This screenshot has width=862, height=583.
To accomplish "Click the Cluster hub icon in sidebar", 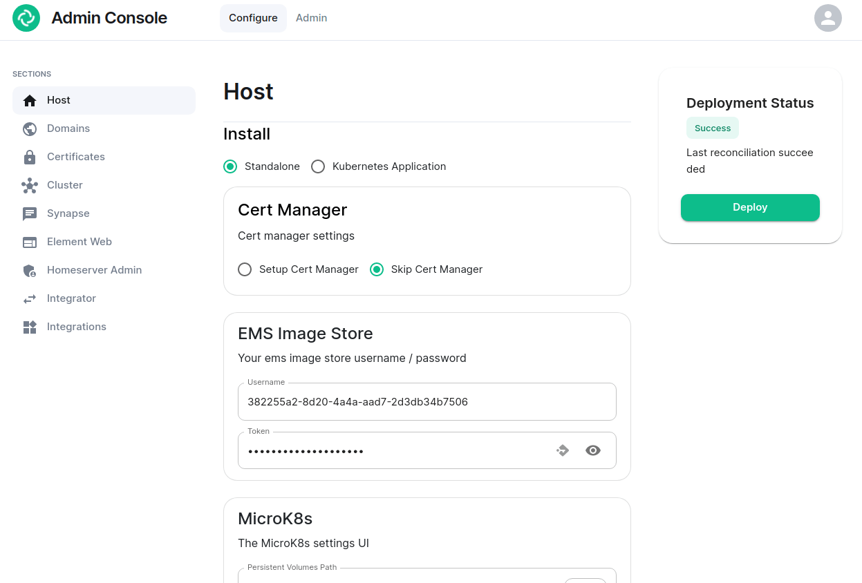I will point(30,186).
